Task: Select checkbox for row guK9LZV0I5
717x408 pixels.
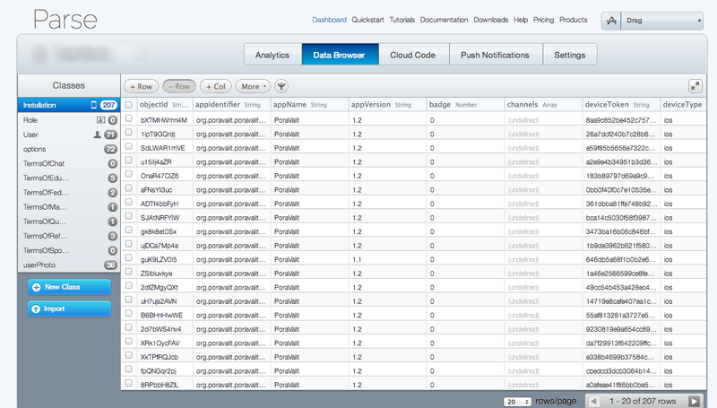Action: pyautogui.click(x=129, y=257)
